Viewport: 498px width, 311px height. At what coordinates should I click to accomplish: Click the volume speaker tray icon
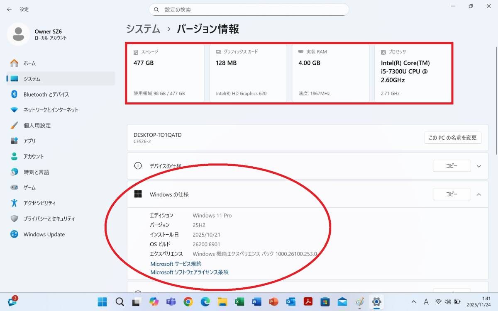click(448, 301)
